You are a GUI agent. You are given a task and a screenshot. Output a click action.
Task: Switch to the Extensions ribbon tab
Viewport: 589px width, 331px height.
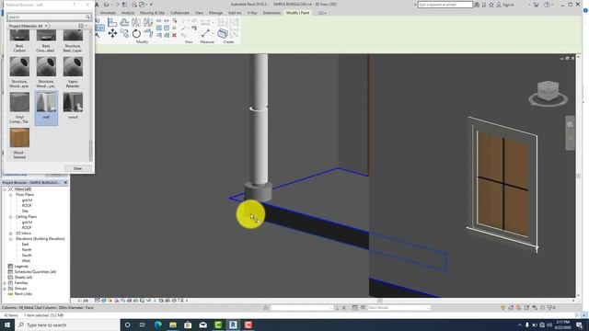click(271, 13)
